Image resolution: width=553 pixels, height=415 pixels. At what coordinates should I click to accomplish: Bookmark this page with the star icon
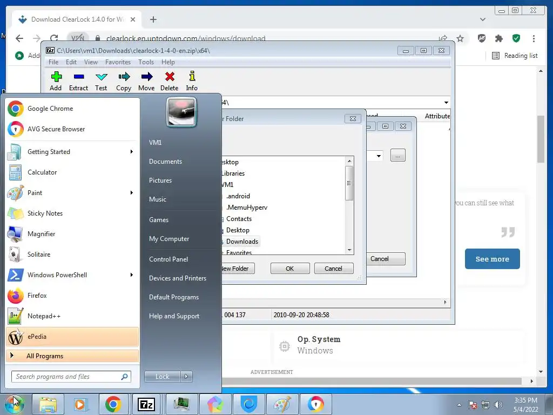tap(460, 38)
